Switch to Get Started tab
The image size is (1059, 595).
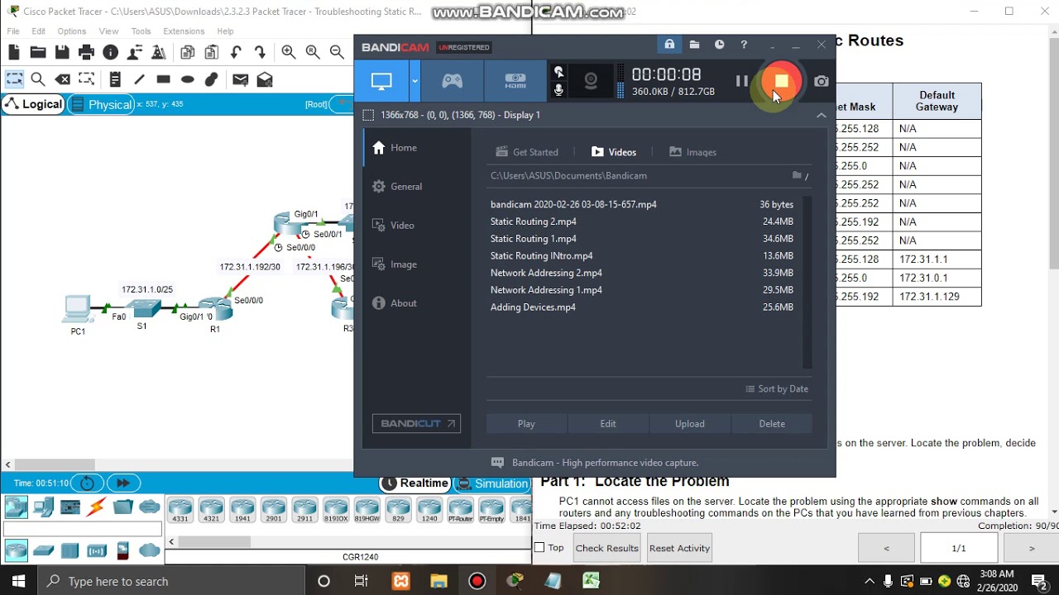(527, 152)
